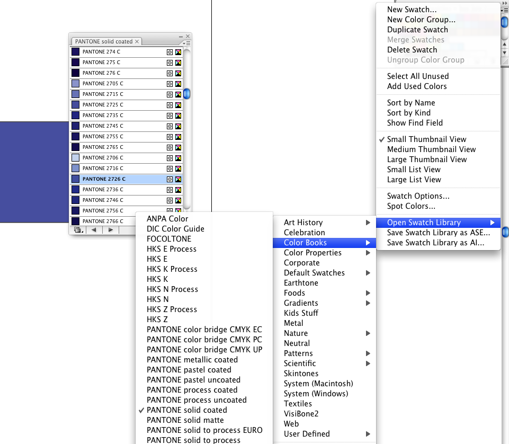The image size is (509, 444).
Task: Open DIC Color Guide book
Action: pyautogui.click(x=175, y=229)
